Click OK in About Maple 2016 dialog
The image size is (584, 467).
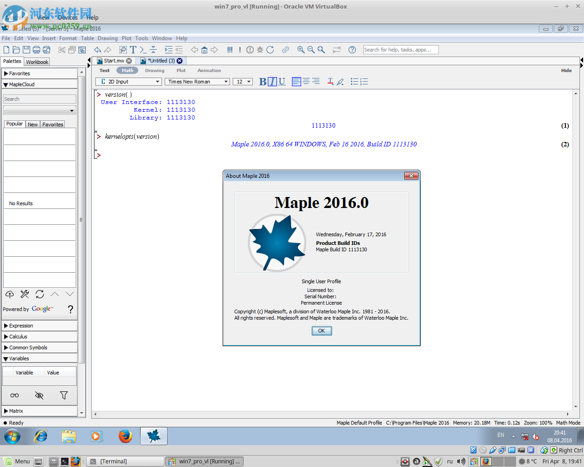(x=322, y=331)
